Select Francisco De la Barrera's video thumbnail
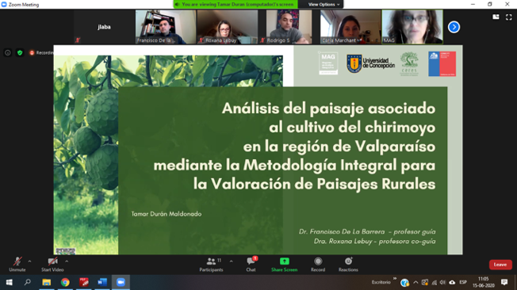The width and height of the screenshot is (517, 290). pyautogui.click(x=166, y=27)
